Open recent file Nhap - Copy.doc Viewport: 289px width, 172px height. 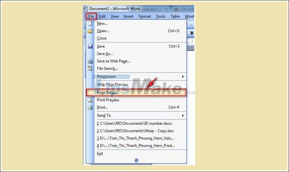pyautogui.click(x=136, y=131)
